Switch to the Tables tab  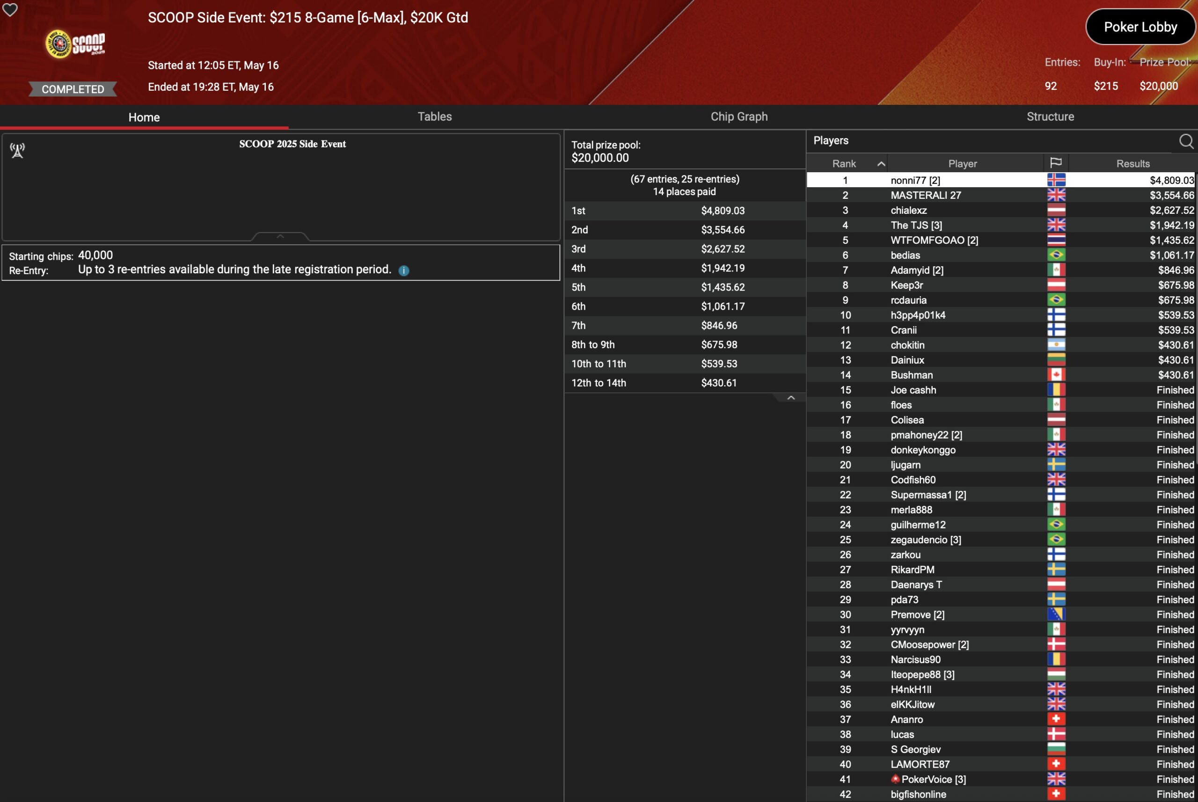[434, 117]
